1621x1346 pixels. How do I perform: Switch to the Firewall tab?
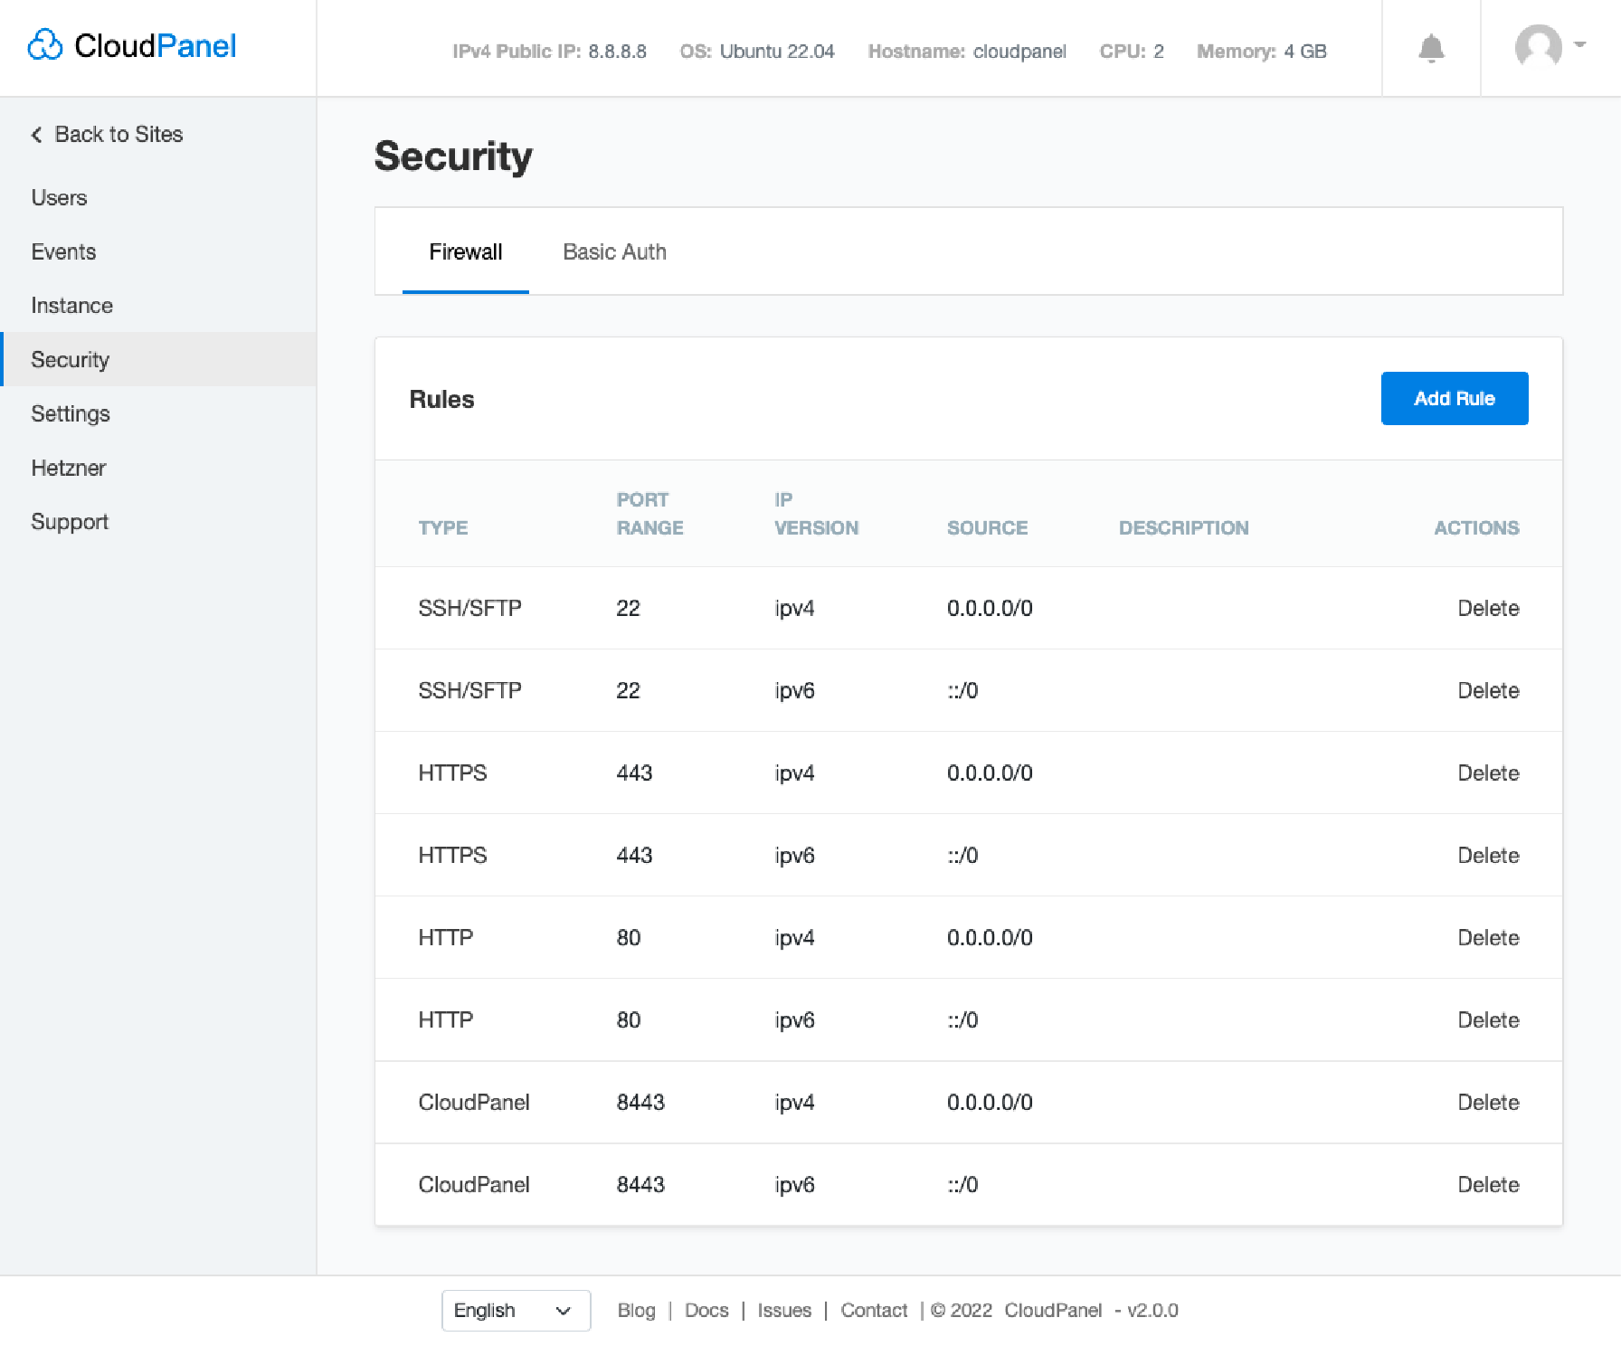click(465, 251)
